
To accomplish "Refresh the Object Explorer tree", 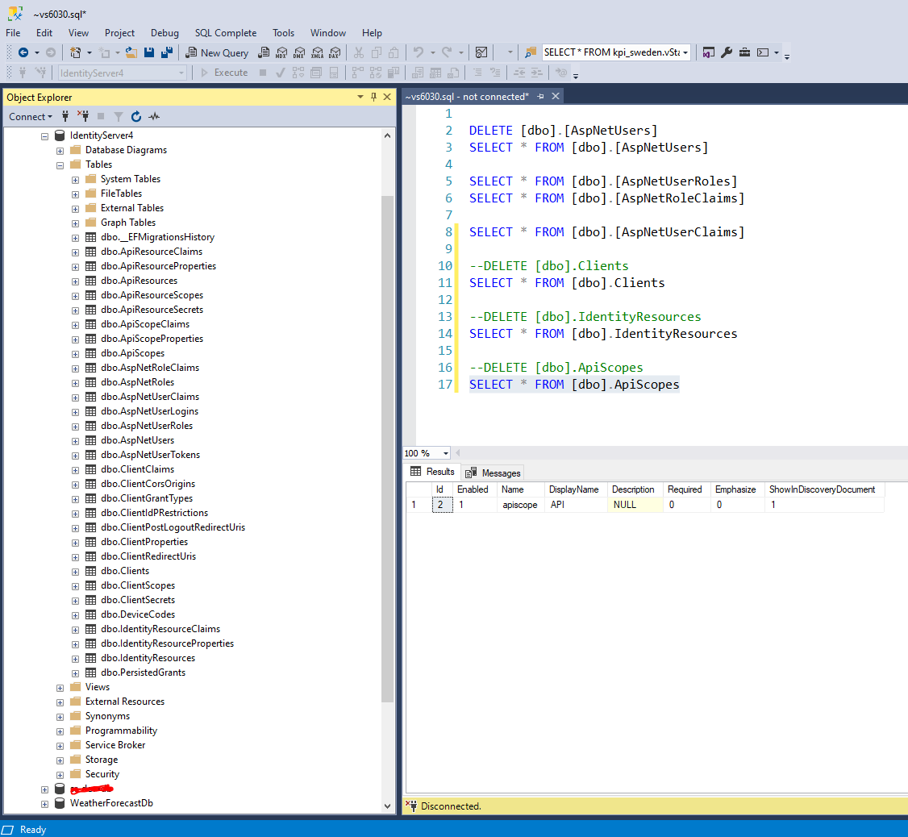I will tap(136, 116).
